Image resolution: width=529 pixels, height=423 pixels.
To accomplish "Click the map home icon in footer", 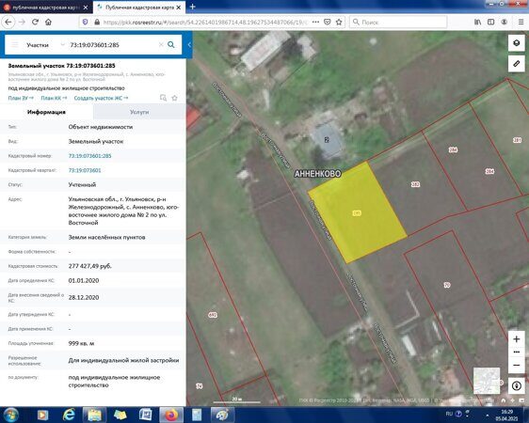I will click(503, 400).
